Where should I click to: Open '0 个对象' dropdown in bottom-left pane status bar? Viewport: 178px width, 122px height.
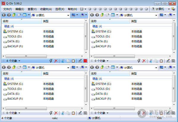click(19, 113)
